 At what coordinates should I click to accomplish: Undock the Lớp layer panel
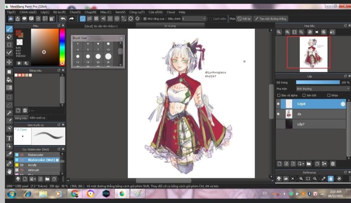click(x=345, y=76)
